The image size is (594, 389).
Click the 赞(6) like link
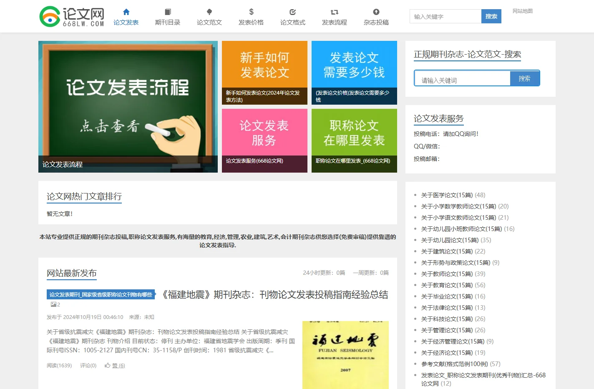[x=118, y=366]
